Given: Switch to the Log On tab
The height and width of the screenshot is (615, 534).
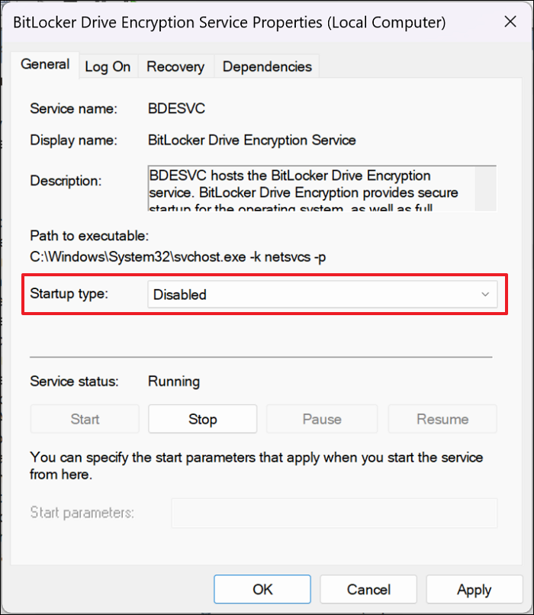Looking at the screenshot, I should click(x=108, y=66).
